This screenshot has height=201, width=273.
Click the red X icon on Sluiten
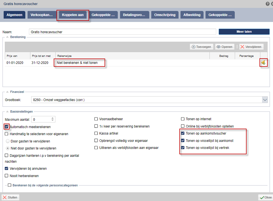point(5,197)
